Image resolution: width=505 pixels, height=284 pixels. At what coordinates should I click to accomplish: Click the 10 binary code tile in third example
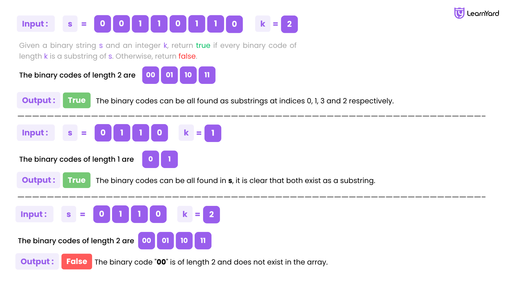[184, 241]
